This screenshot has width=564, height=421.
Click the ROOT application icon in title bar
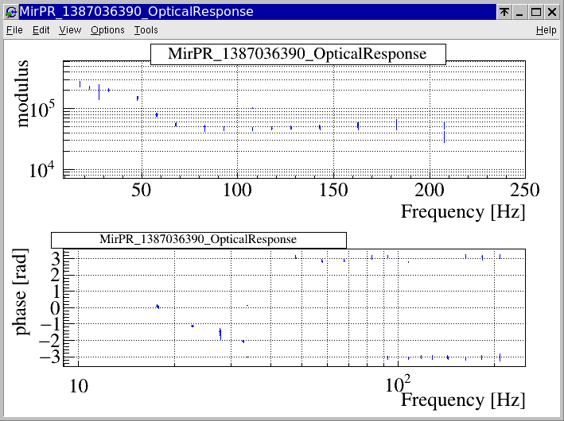point(10,12)
